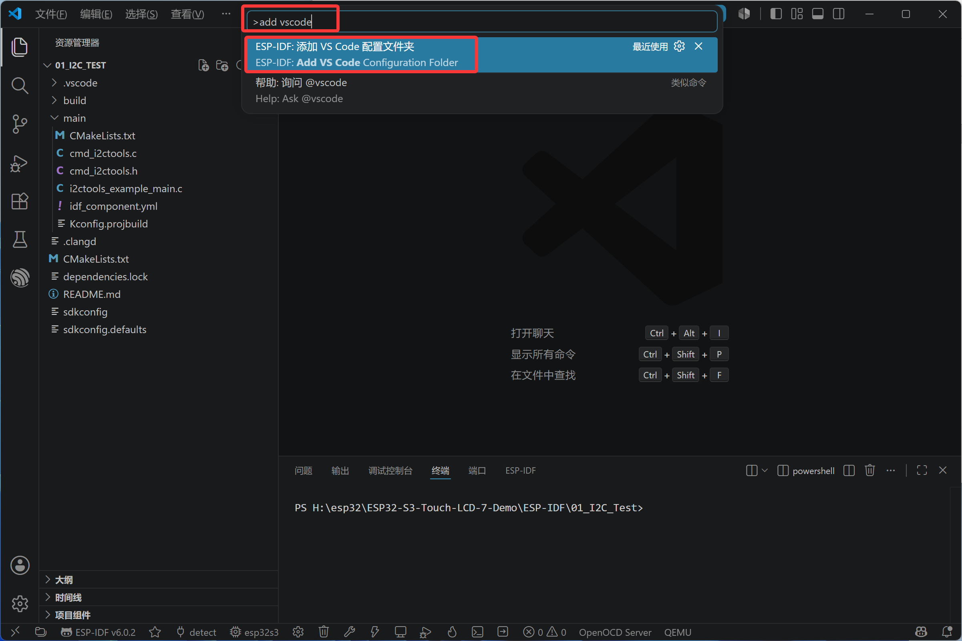
Task: Open the Manage gear in activity bar
Action: click(20, 603)
